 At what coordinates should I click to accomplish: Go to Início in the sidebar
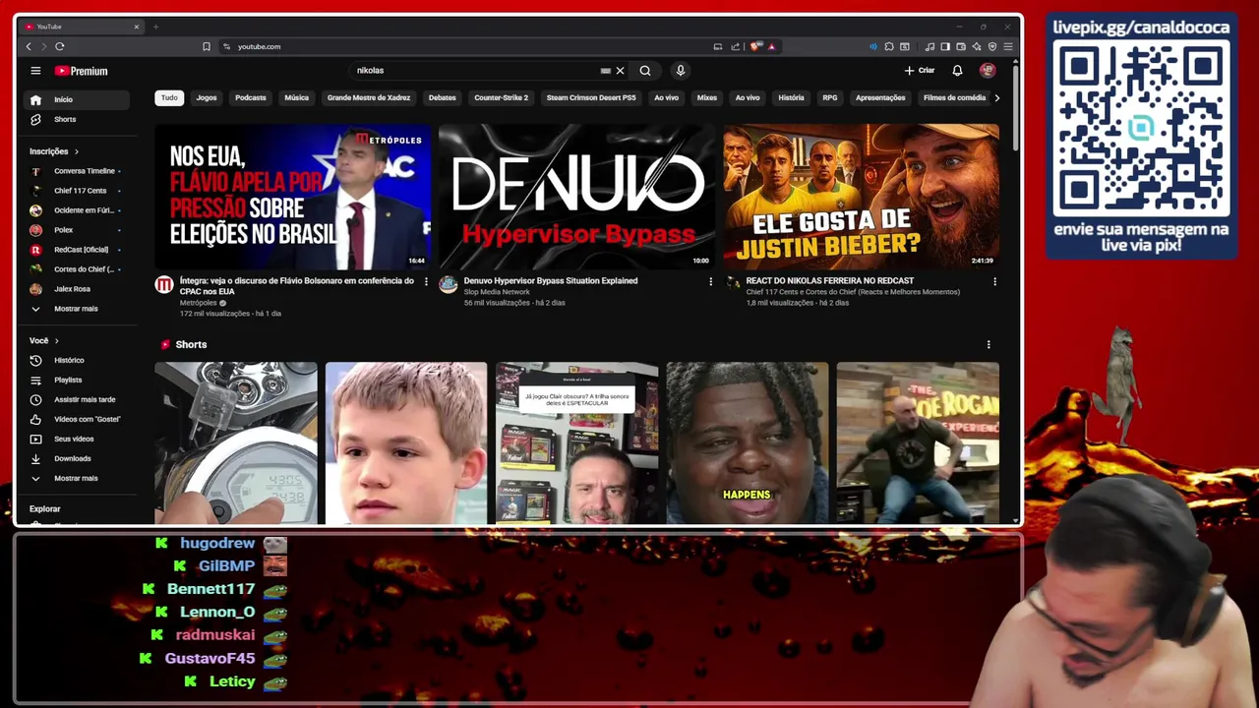click(77, 99)
